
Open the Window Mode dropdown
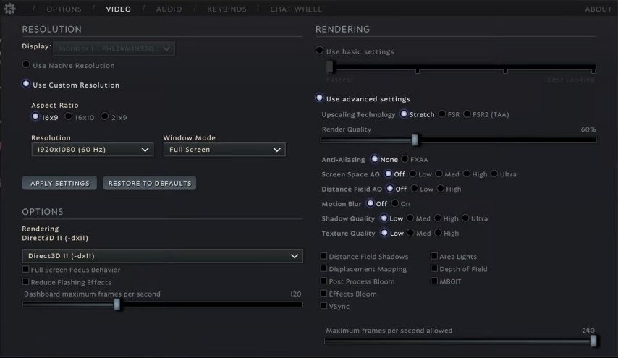[x=224, y=150]
